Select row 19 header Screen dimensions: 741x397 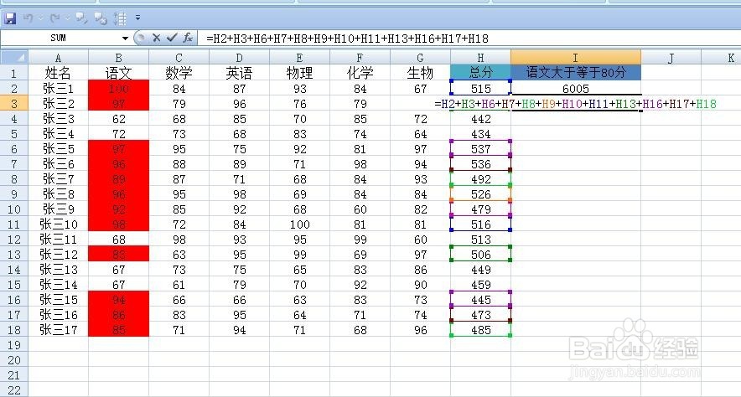click(14, 345)
